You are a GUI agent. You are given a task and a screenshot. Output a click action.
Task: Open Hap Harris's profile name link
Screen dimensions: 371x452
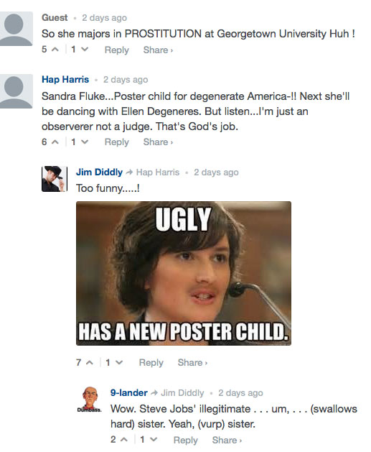(65, 79)
